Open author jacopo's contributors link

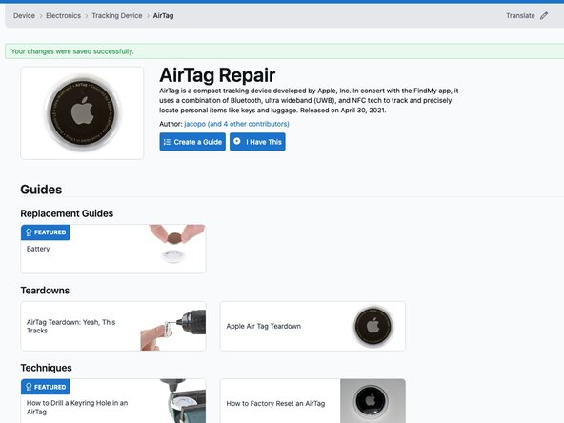[x=236, y=124]
